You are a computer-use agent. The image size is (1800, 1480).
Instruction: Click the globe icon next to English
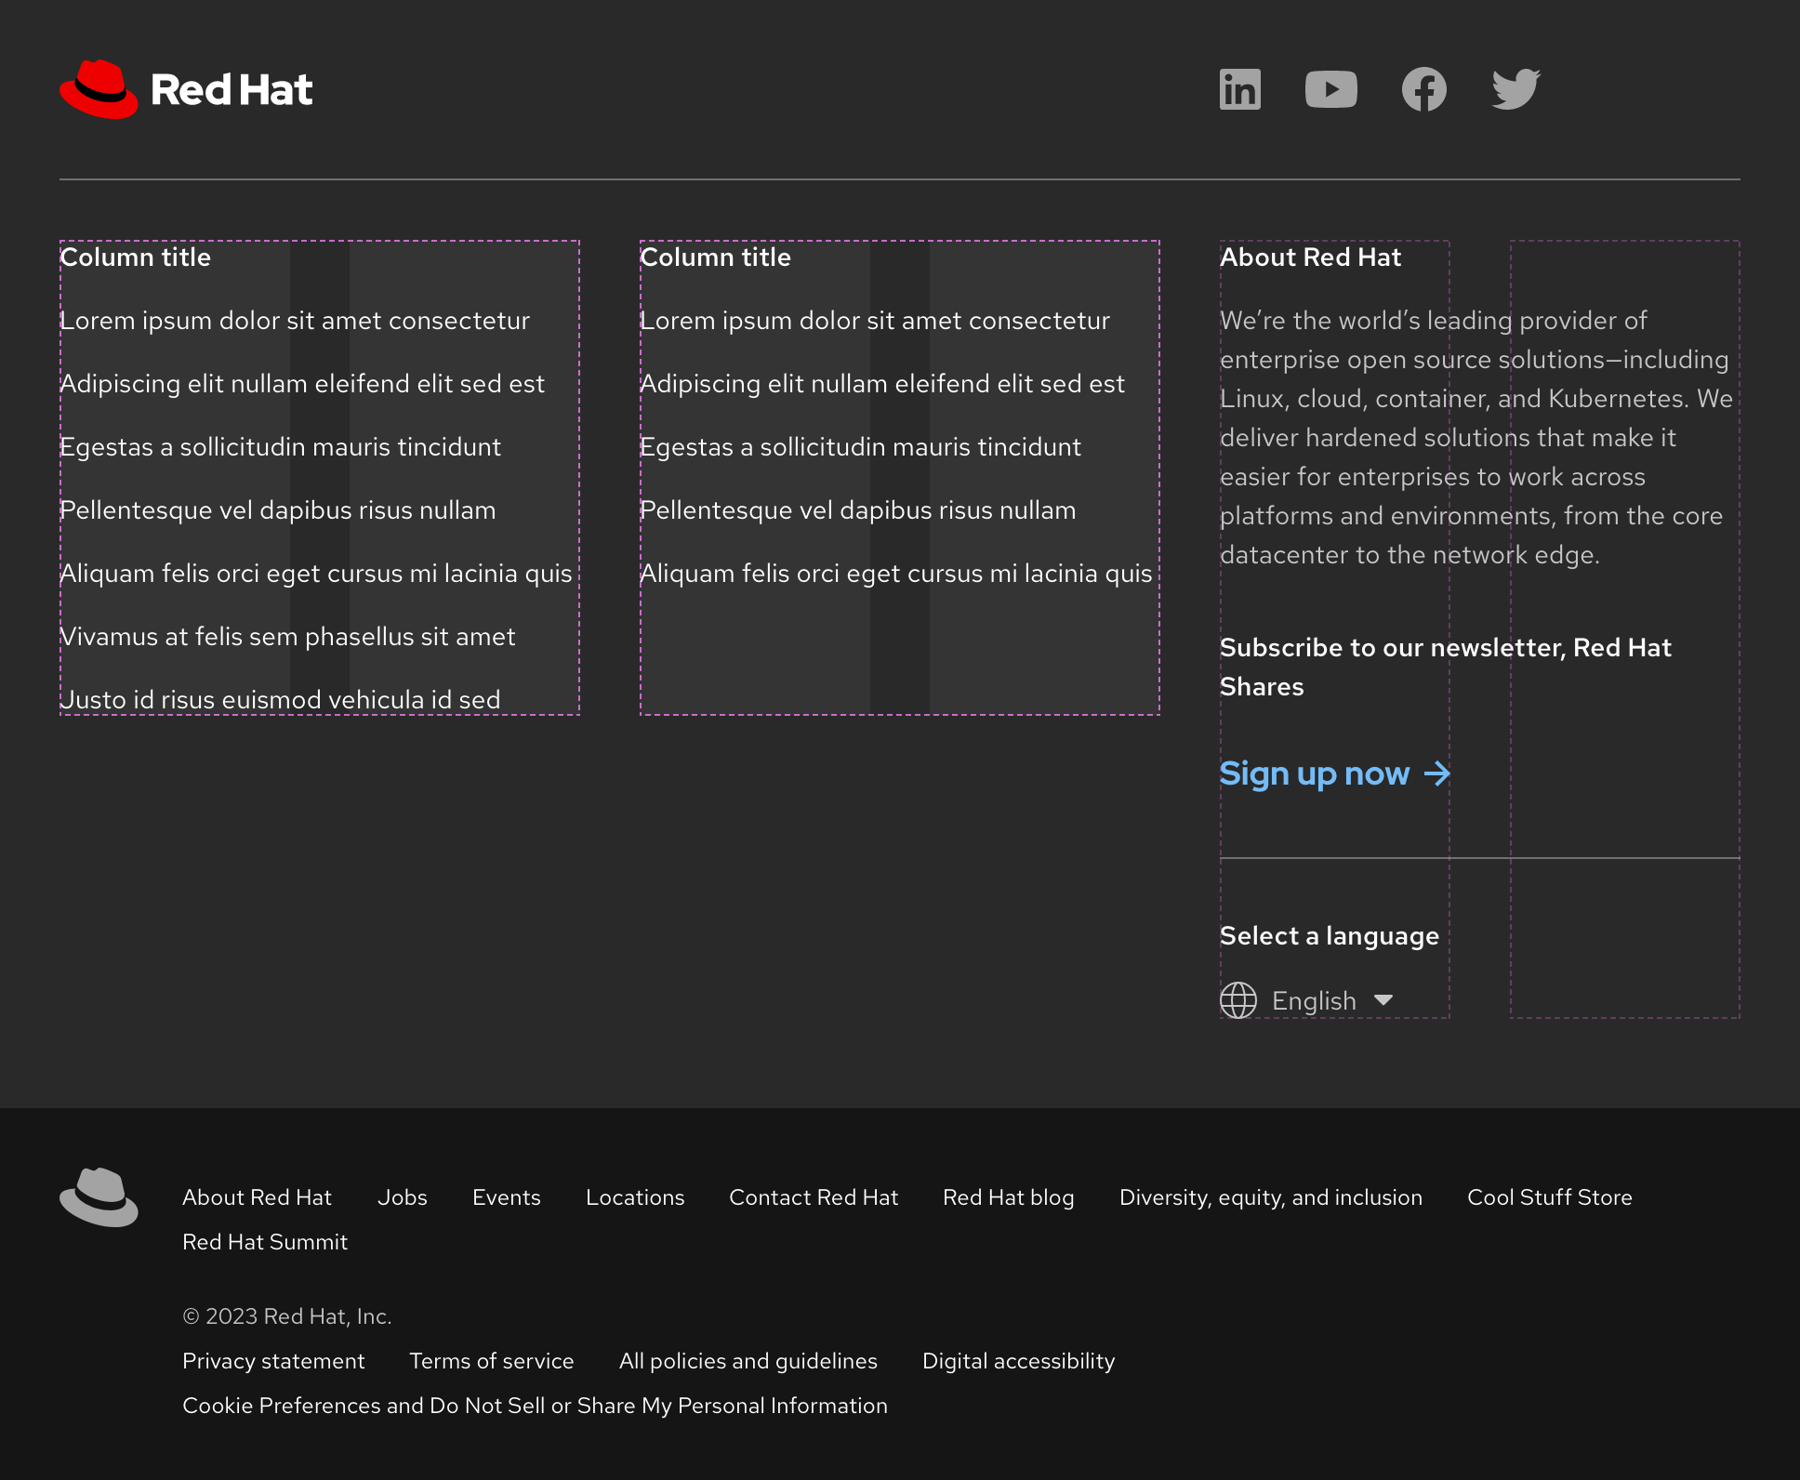[x=1238, y=1000]
